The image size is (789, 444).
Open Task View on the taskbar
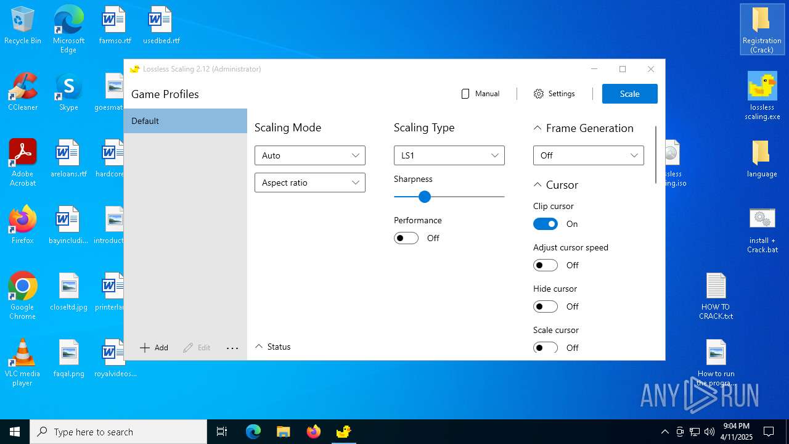pos(222,432)
